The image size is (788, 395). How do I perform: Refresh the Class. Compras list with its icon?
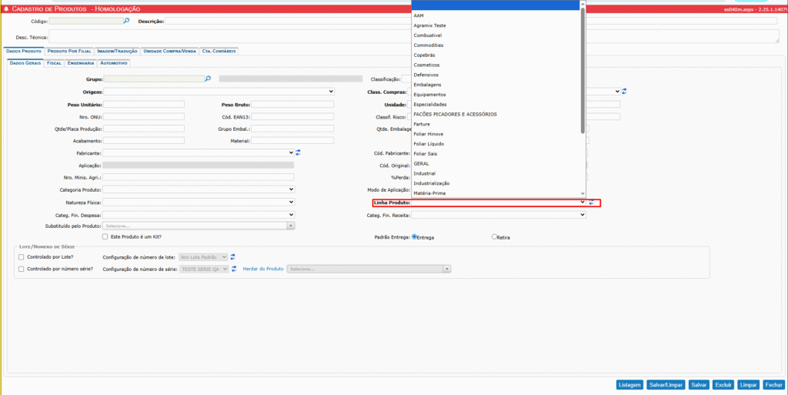pos(625,92)
